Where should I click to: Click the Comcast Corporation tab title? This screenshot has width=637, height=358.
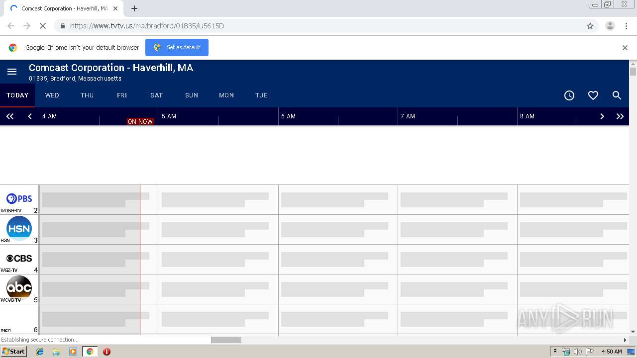[65, 8]
